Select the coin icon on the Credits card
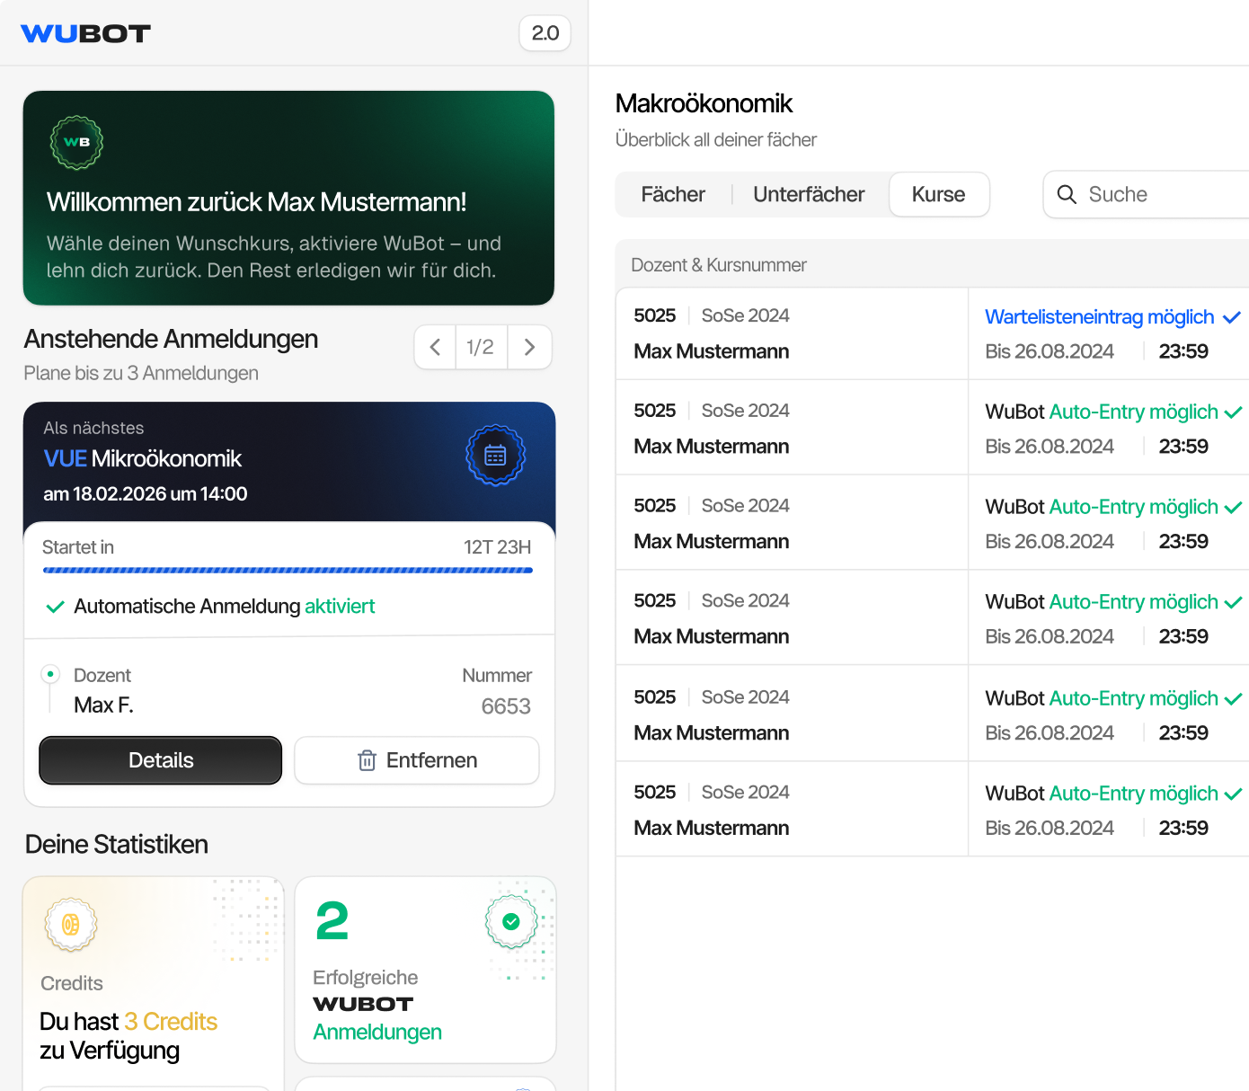 click(x=70, y=925)
